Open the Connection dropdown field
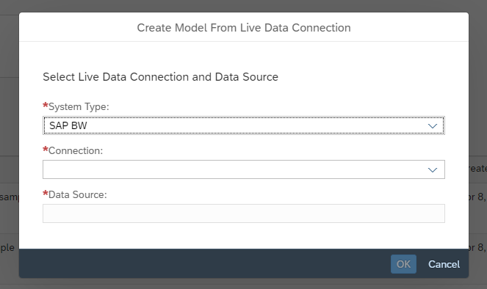The image size is (487, 289). [244, 169]
